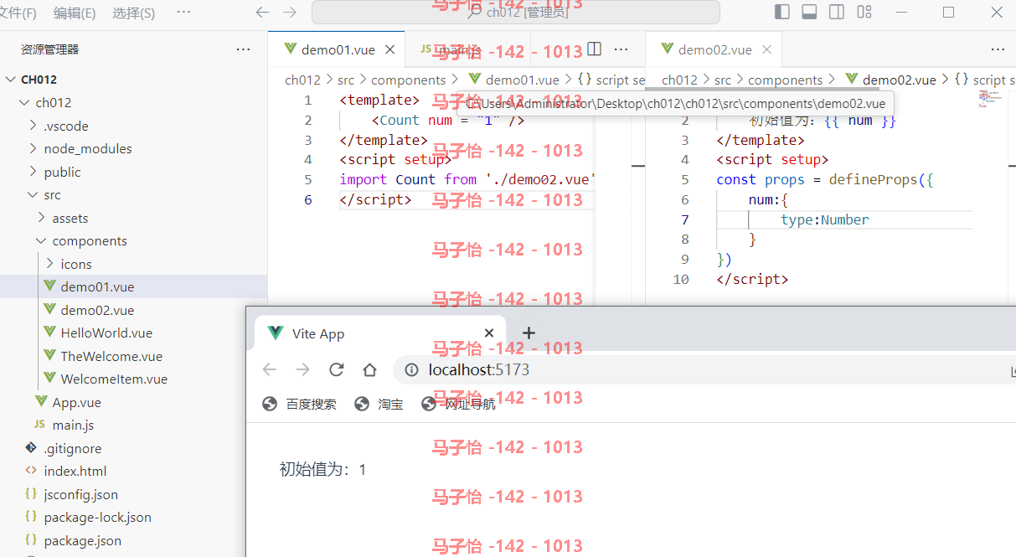Open the 网址导航 bookmark
This screenshot has height=557, width=1016.
point(458,404)
